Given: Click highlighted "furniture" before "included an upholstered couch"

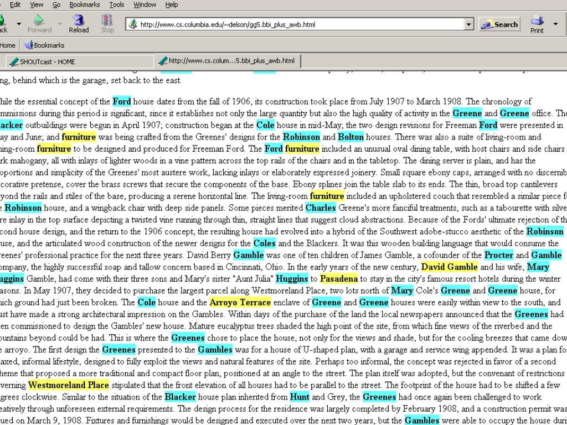Looking at the screenshot, I should [327, 196].
